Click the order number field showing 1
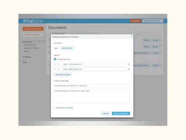Image resolution: width=186 pixels, height=140 pixels. coord(59,64)
